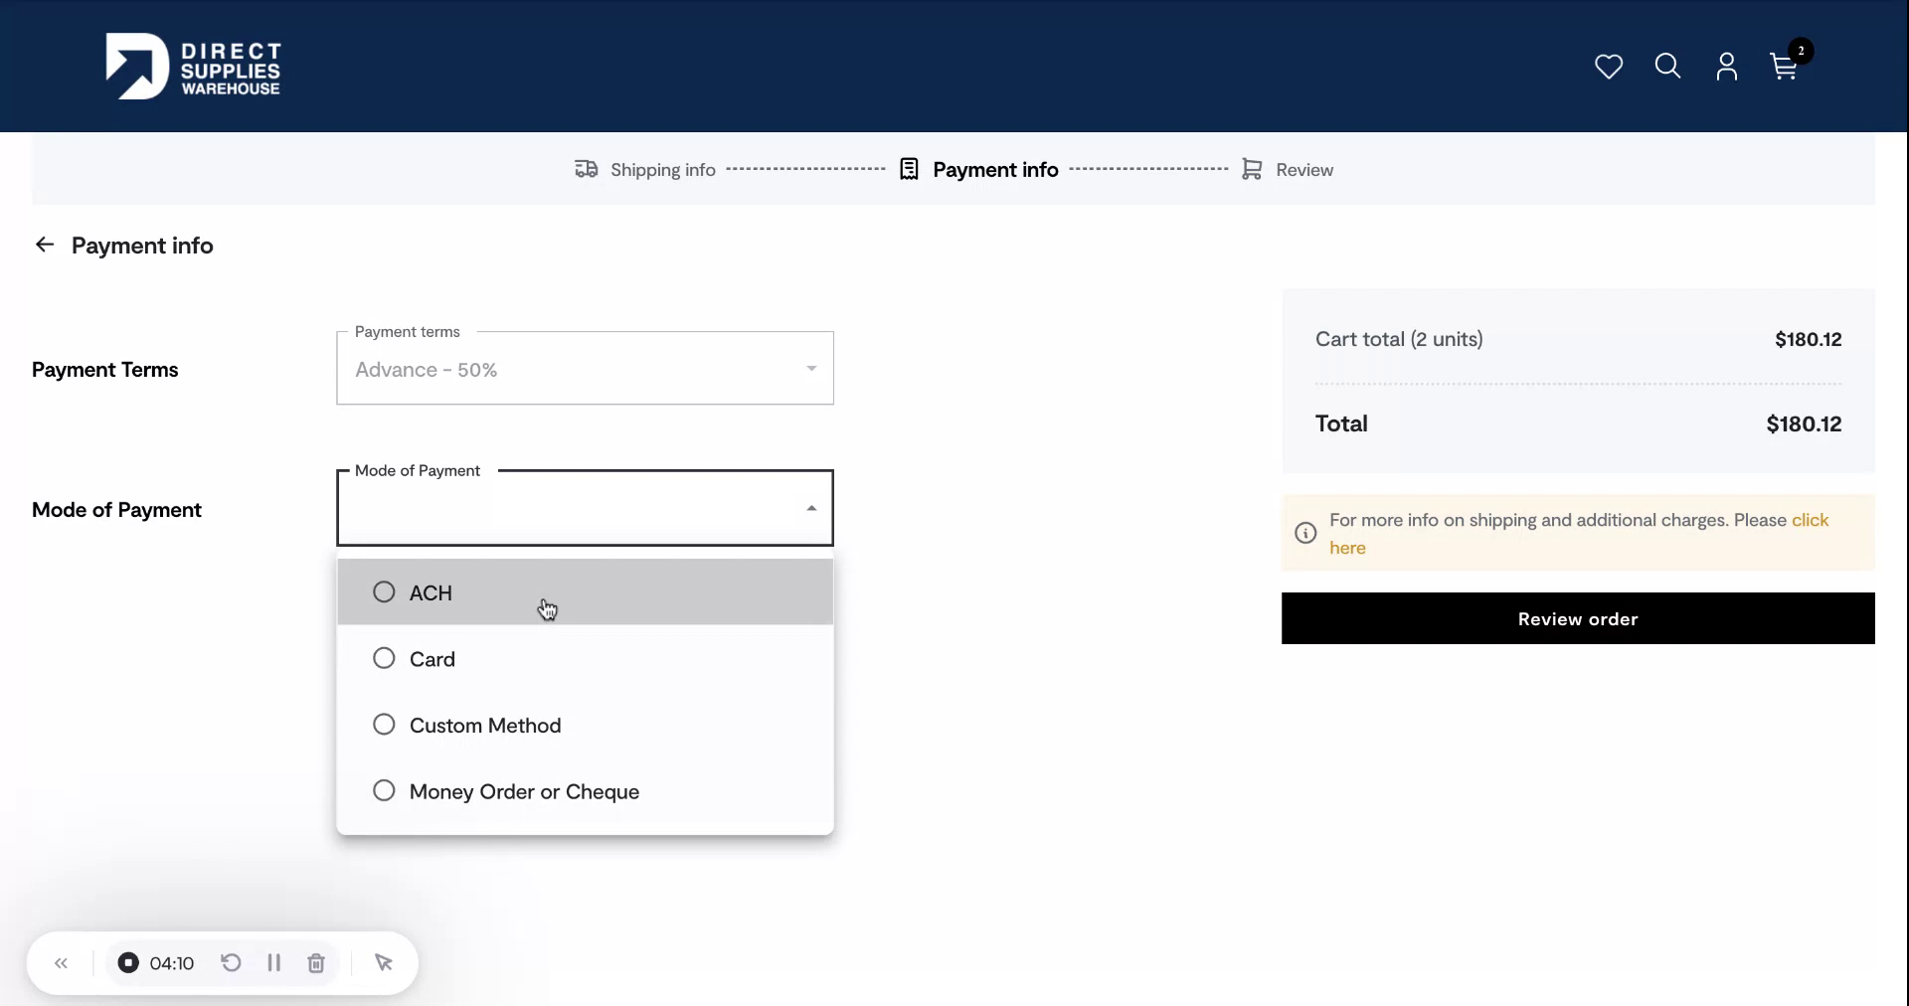Delete the current recording
Image resolution: width=1909 pixels, height=1006 pixels.
[x=315, y=962]
